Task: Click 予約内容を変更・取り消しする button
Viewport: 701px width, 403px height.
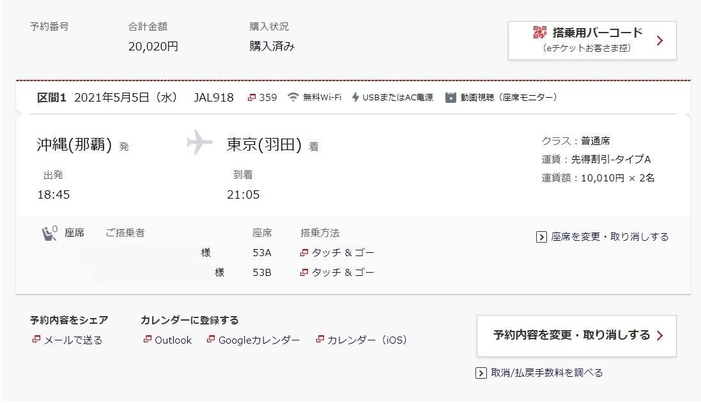Action: point(576,335)
